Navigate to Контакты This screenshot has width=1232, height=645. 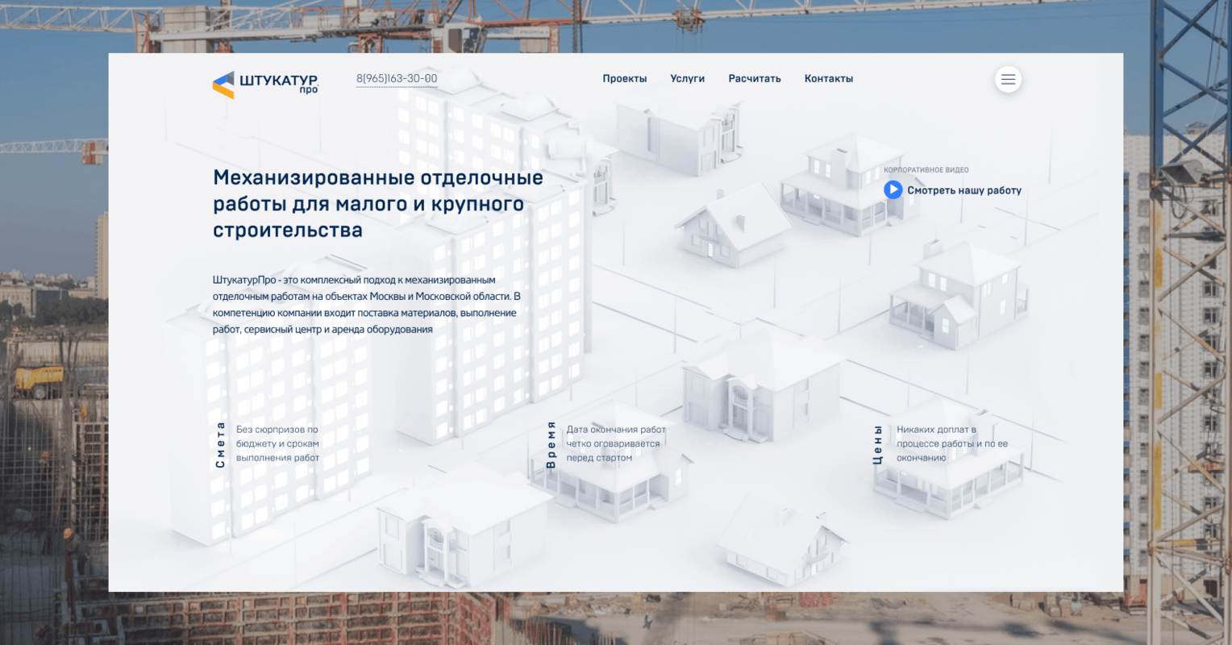click(829, 79)
